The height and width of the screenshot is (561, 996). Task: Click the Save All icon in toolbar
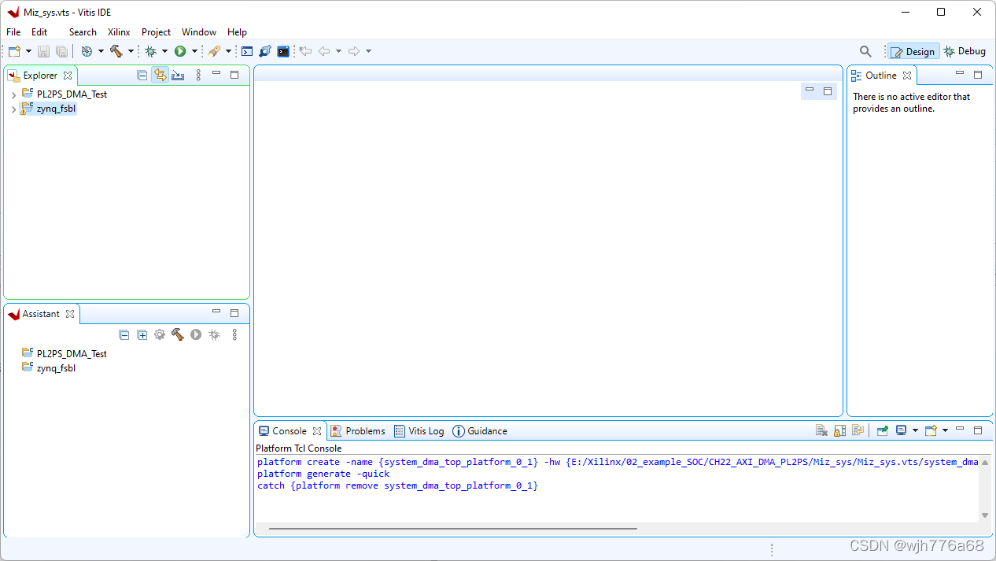[x=61, y=51]
